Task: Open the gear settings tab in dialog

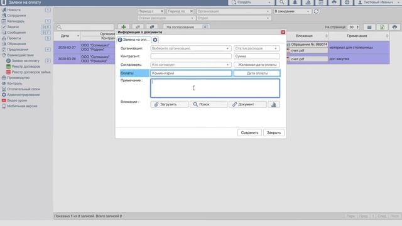Action: 155,40
